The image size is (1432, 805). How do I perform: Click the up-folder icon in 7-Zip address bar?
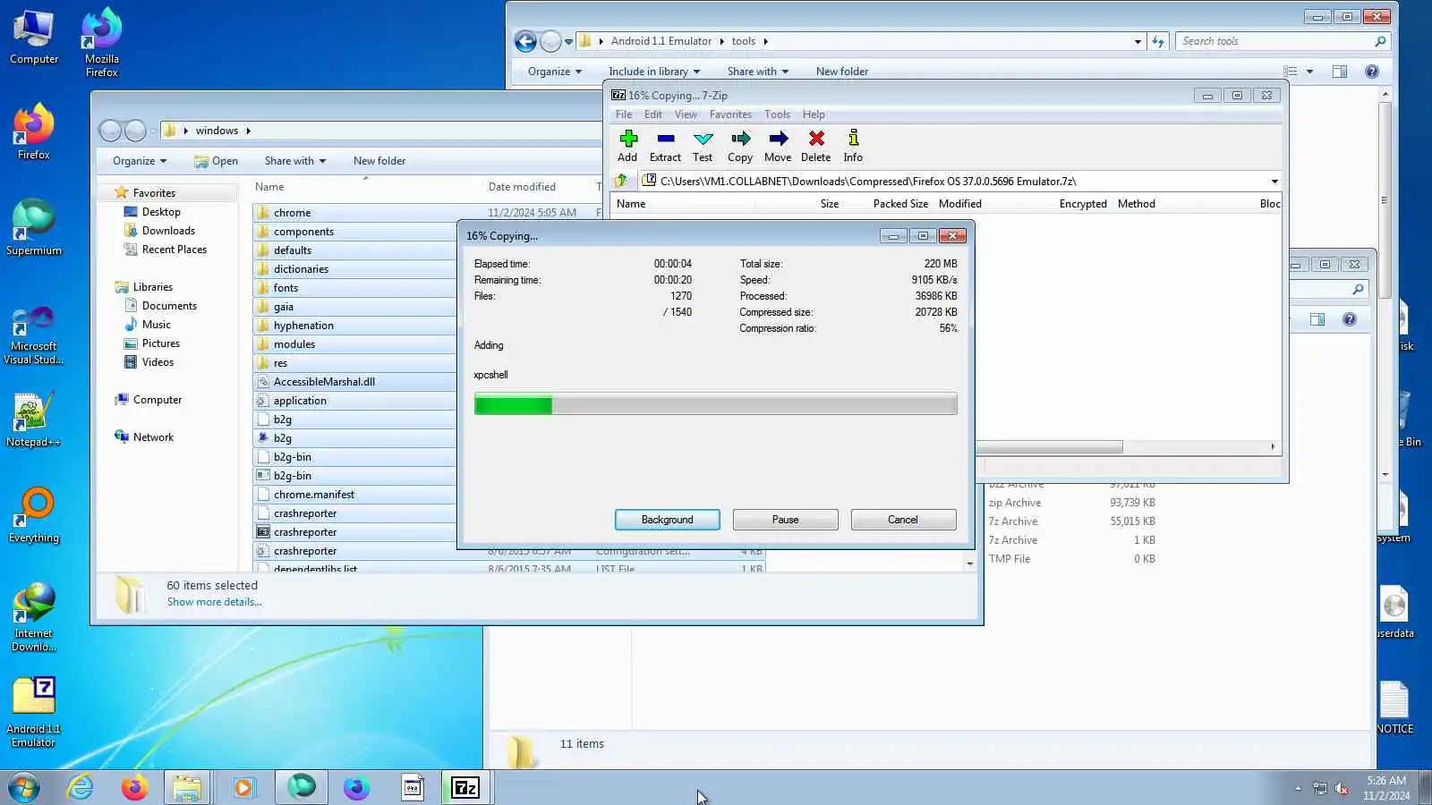621,181
